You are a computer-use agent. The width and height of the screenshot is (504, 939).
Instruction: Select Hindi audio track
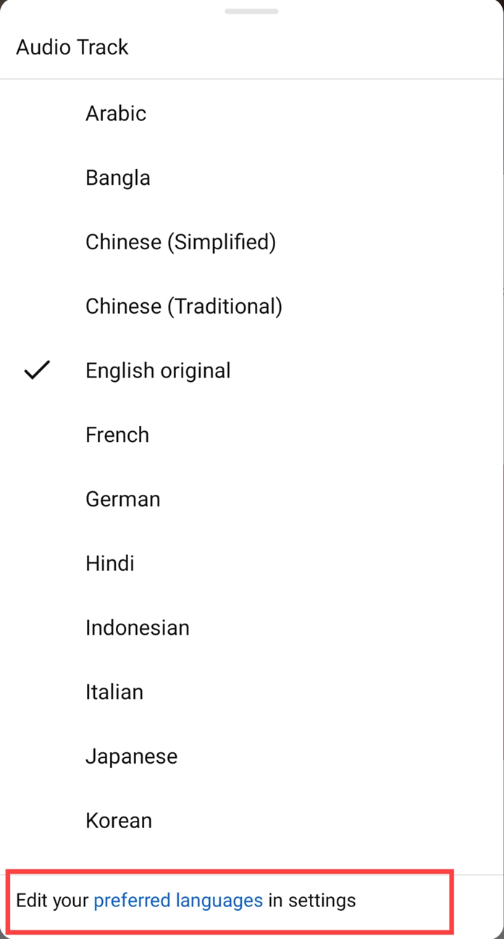(x=109, y=563)
